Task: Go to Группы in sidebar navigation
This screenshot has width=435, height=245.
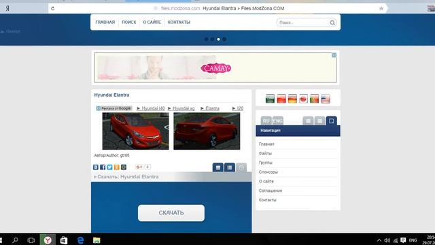Action: pos(266,163)
